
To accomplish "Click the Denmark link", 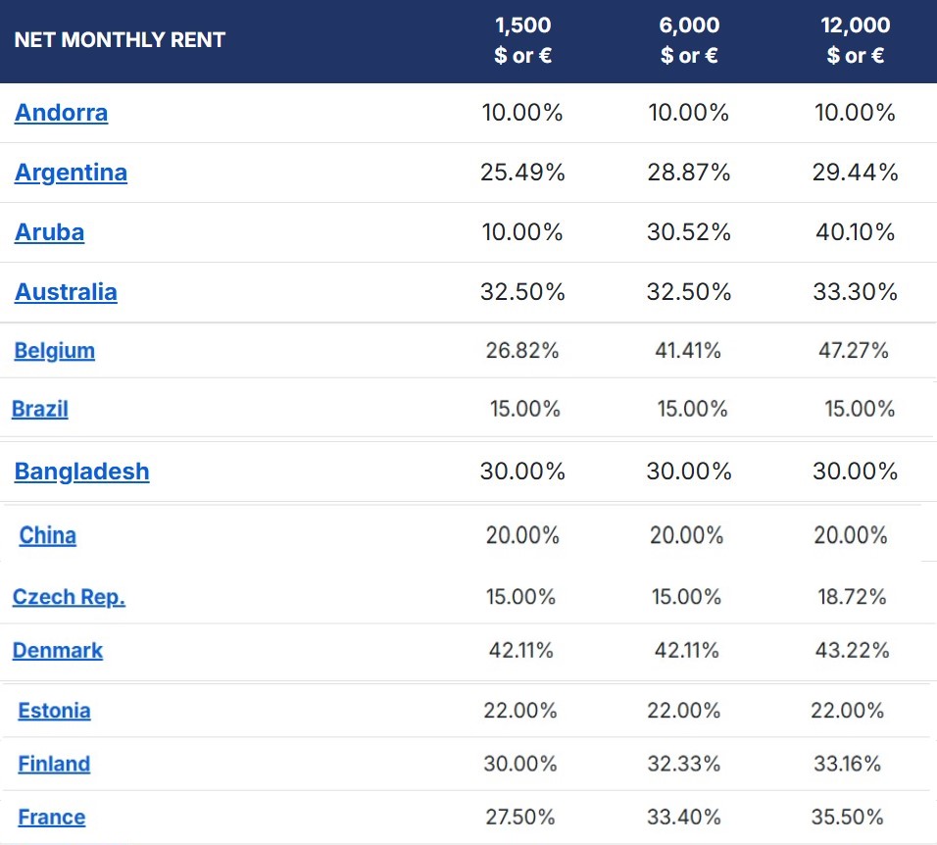I will click(x=58, y=650).
